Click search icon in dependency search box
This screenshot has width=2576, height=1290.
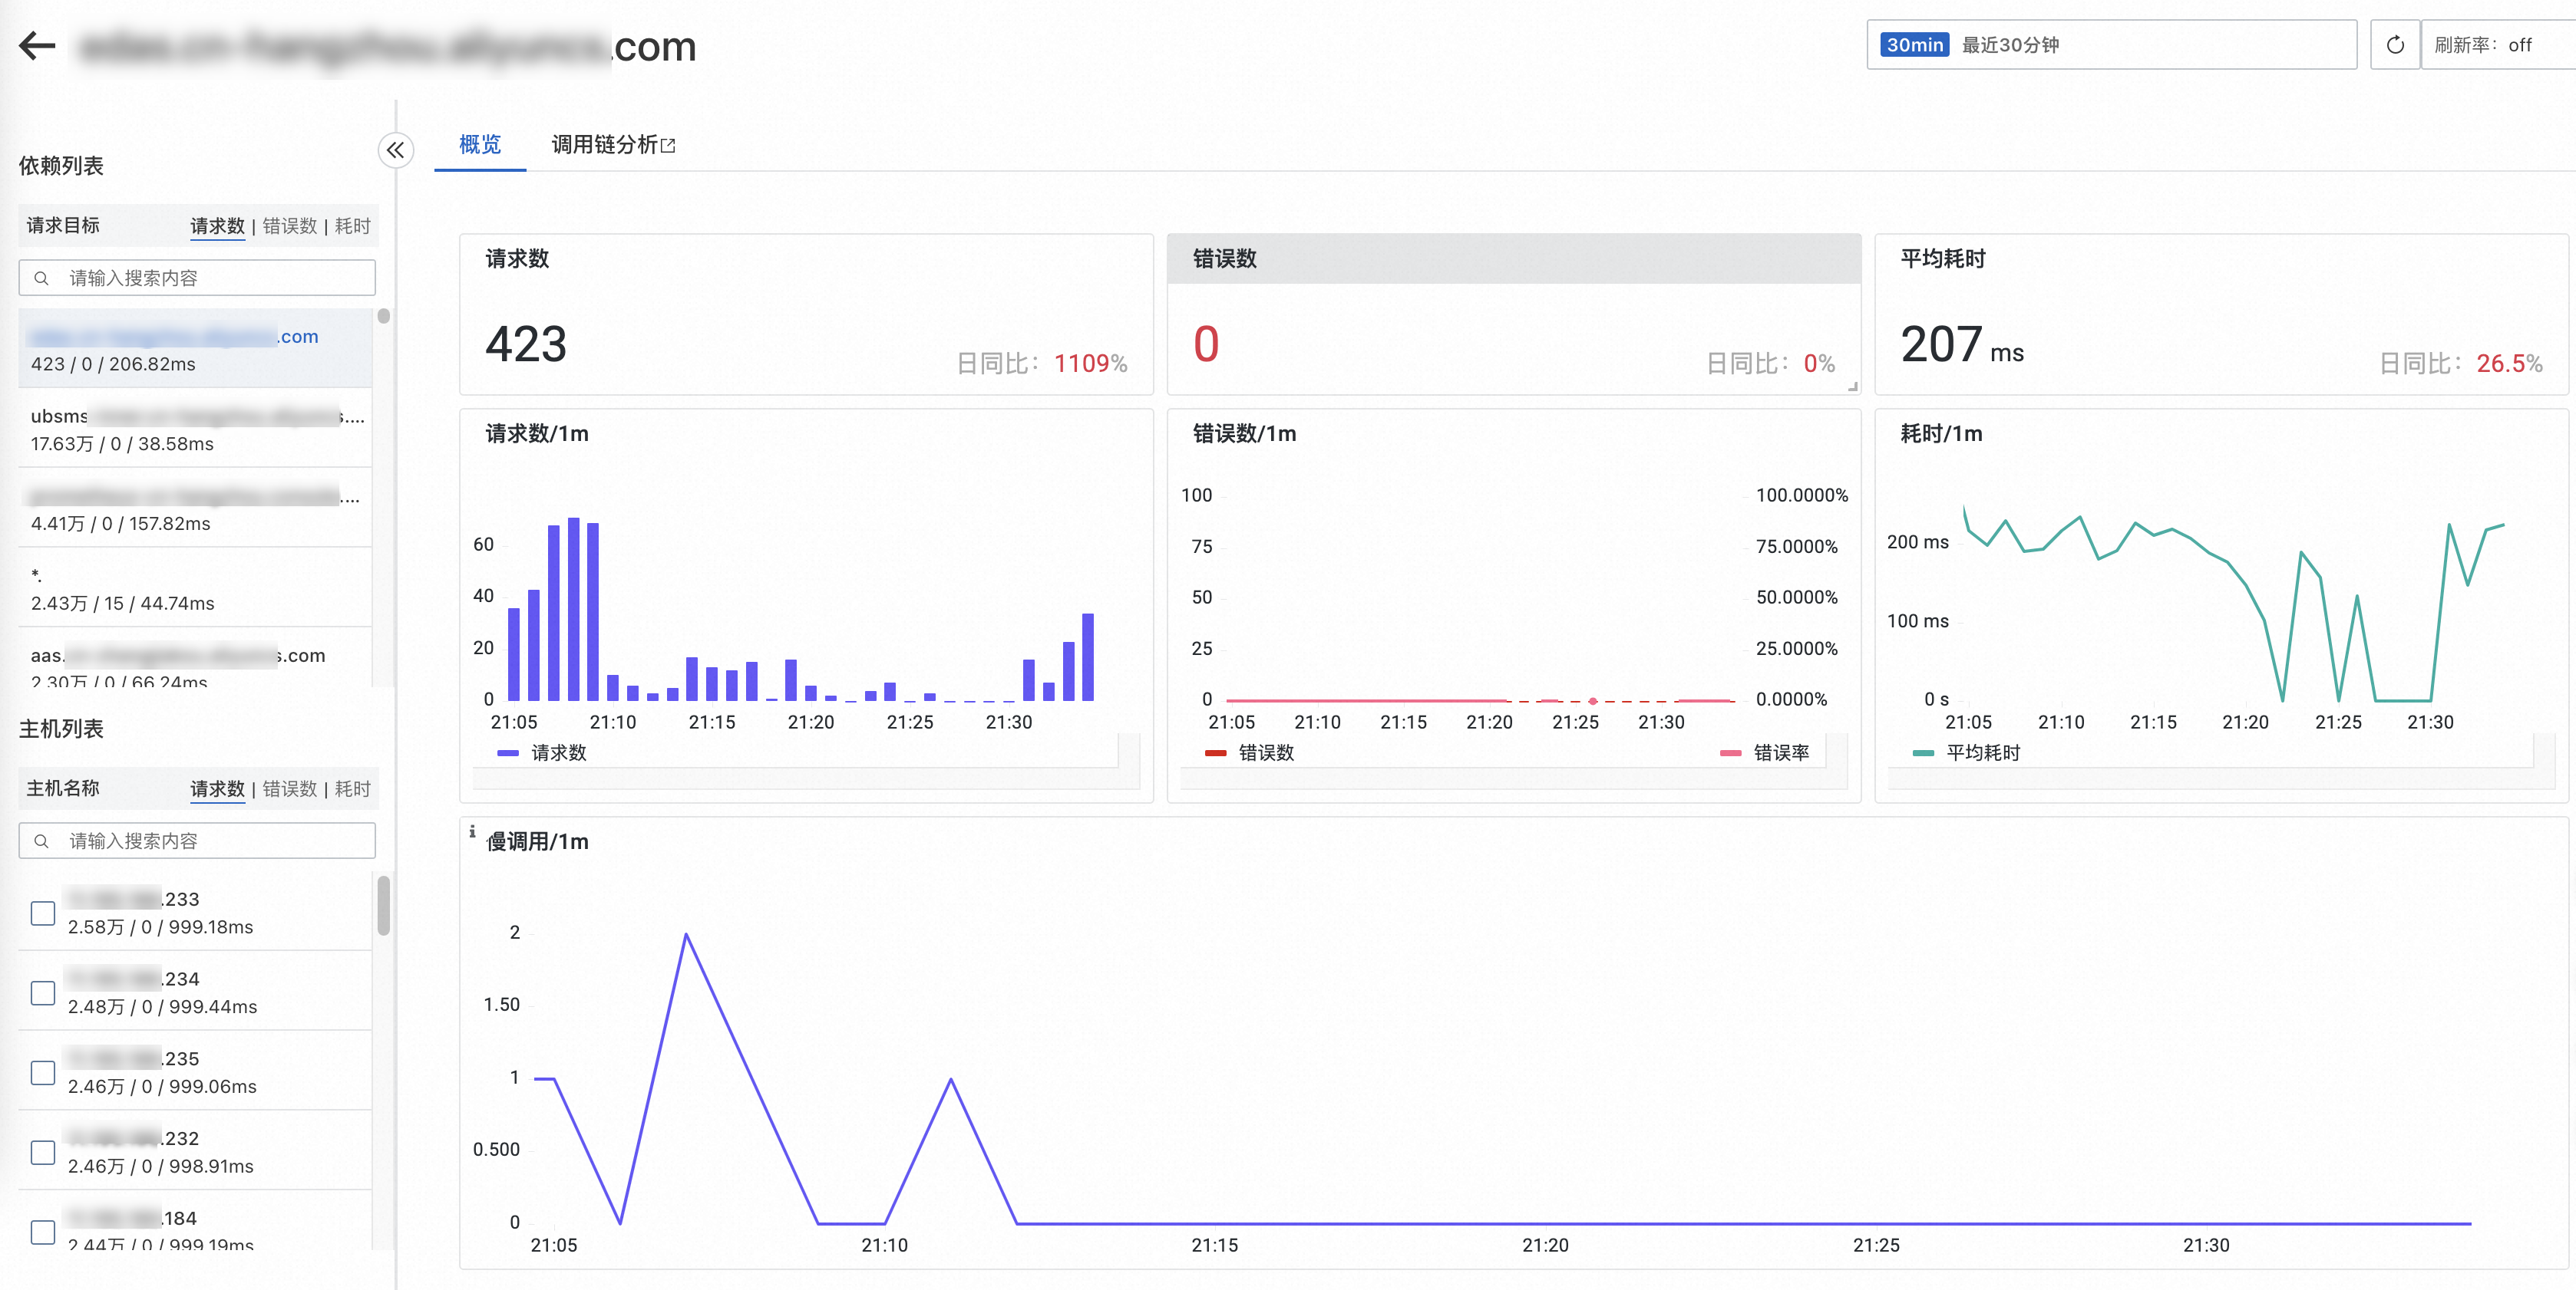tap(41, 278)
